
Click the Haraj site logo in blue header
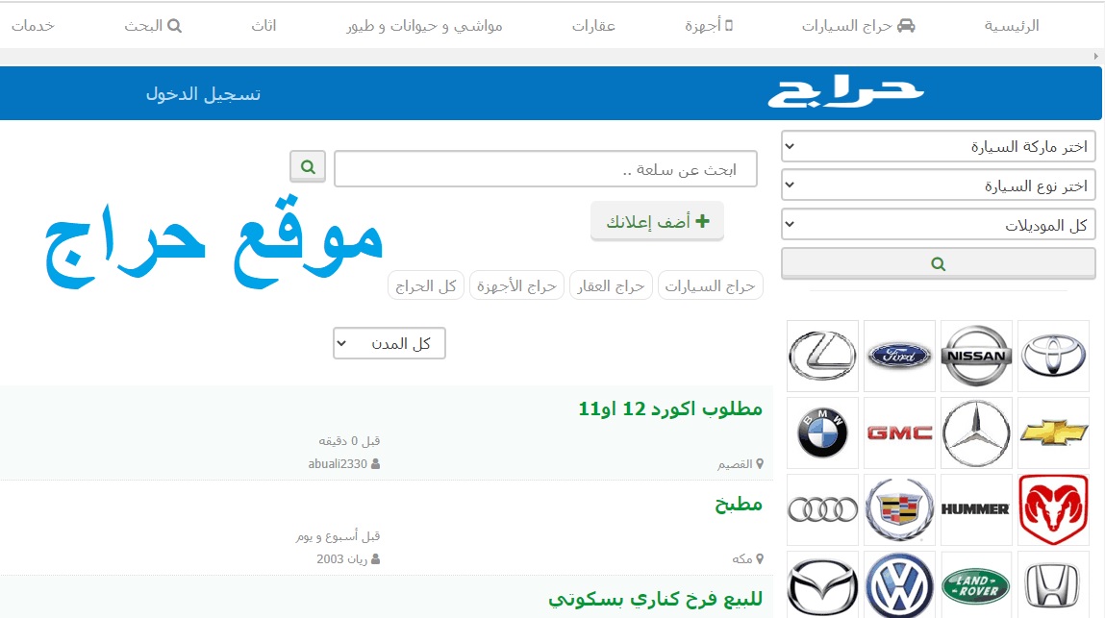(x=845, y=93)
